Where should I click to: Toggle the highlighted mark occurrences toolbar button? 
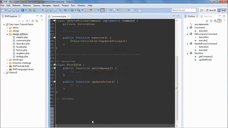(102, 10)
